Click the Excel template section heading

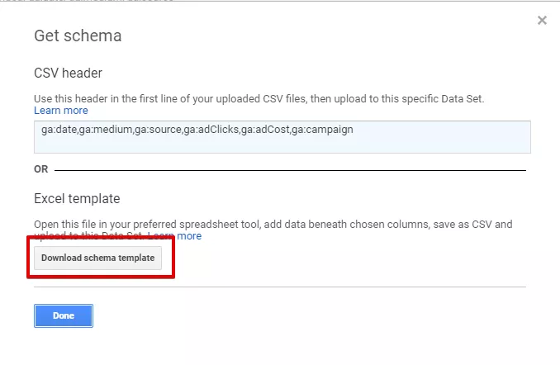point(77,198)
